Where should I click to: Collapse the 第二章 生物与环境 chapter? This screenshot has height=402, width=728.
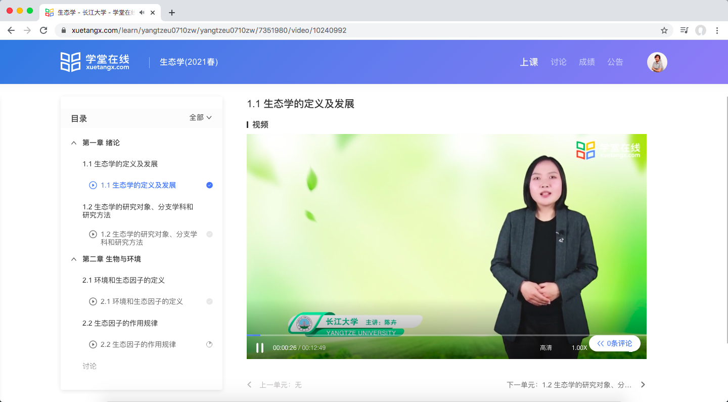coord(74,259)
